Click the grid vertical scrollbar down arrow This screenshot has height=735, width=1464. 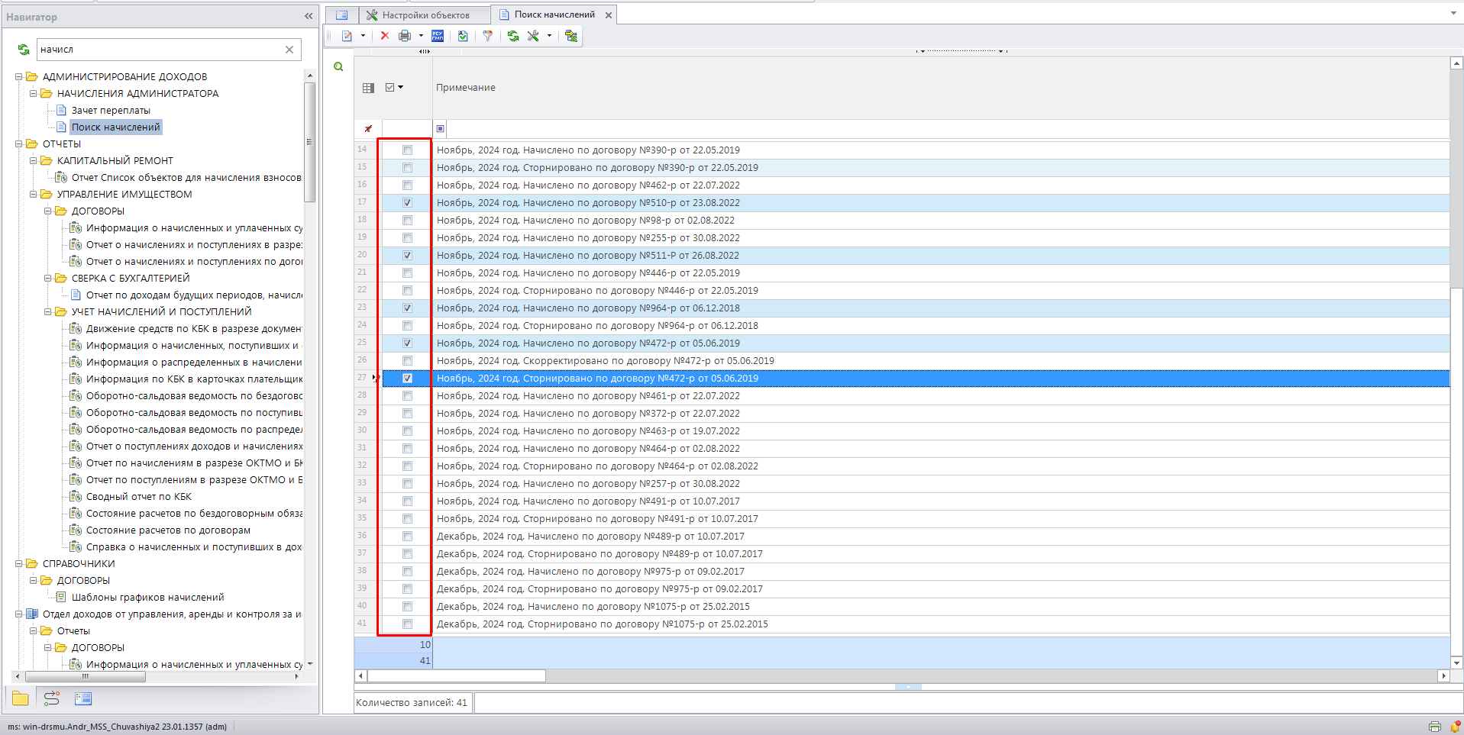(x=1456, y=662)
